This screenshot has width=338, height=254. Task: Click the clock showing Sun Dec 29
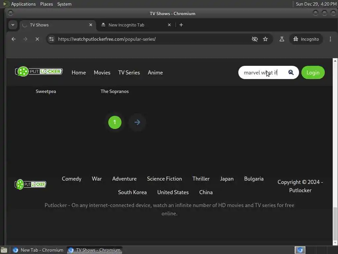316,4
